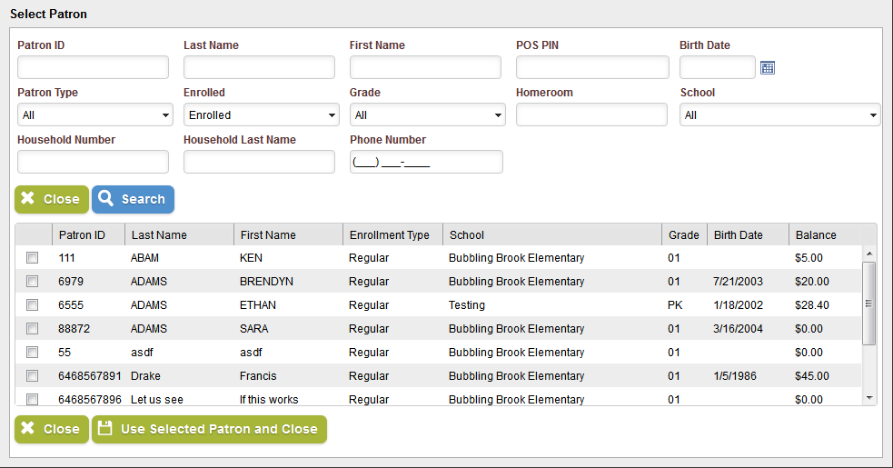
Task: Click the results list scrollbar thumb
Action: (869, 304)
